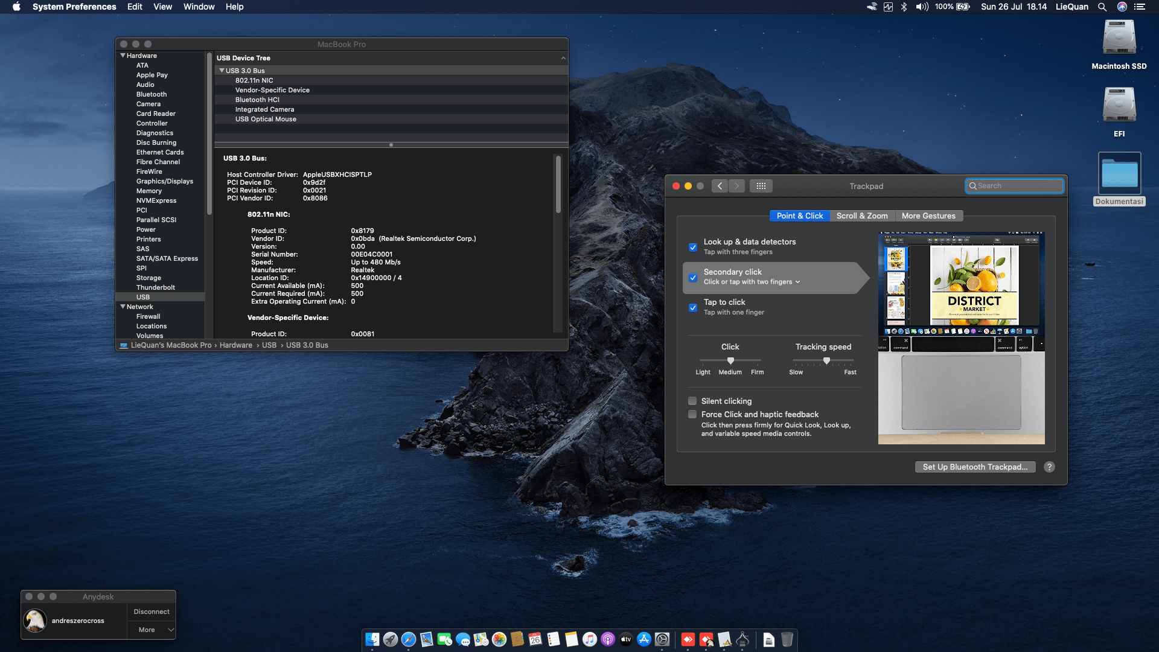Open the Window menu
The image size is (1159, 652).
(199, 7)
